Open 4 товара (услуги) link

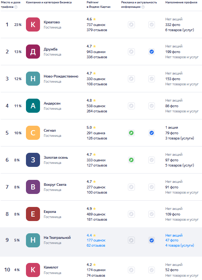click(x=179, y=246)
